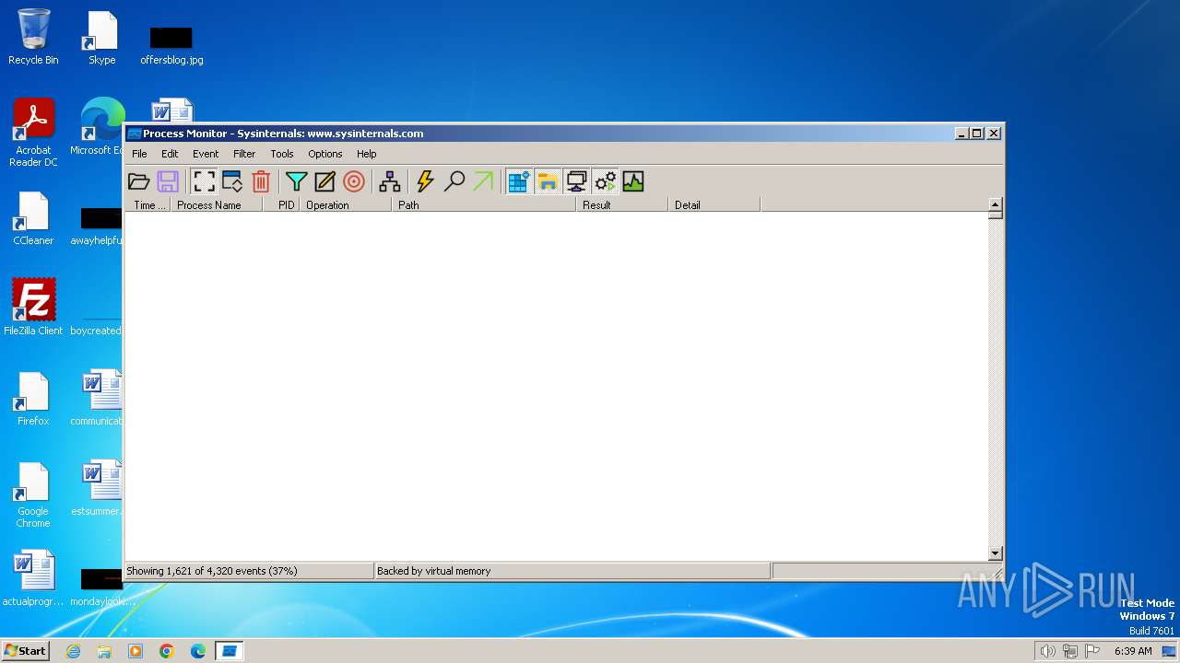This screenshot has width=1180, height=663.
Task: Click the red target include-process icon
Action: coord(354,181)
